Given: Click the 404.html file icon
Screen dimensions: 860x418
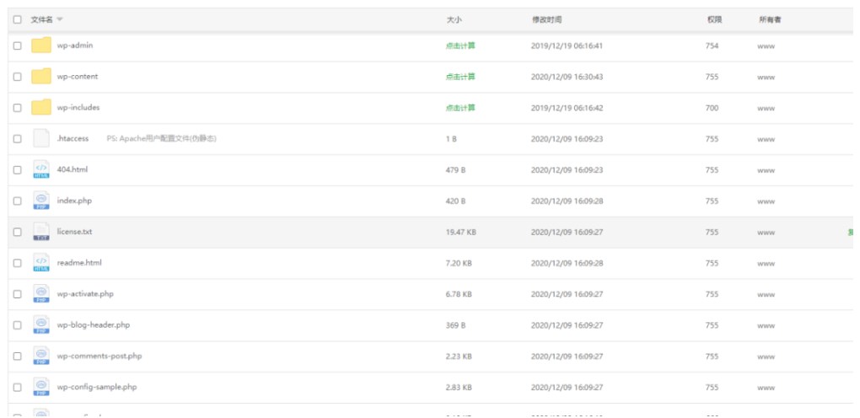Looking at the screenshot, I should [x=40, y=169].
